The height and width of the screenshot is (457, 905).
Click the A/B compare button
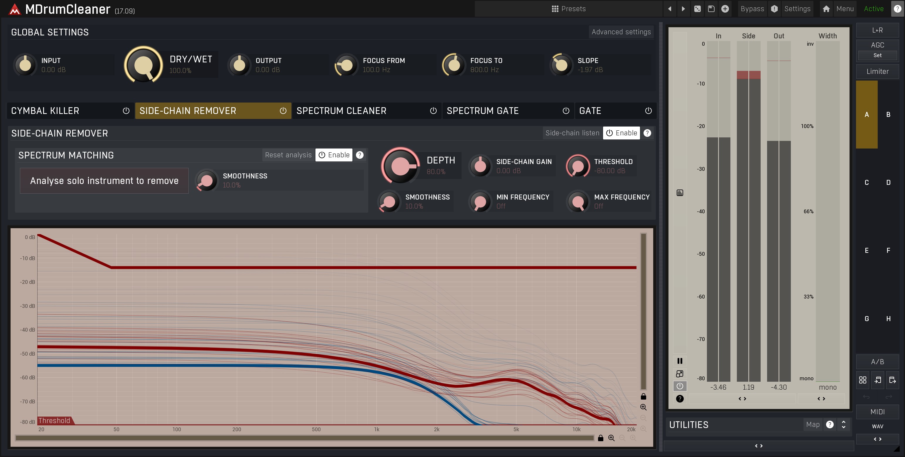(x=878, y=362)
